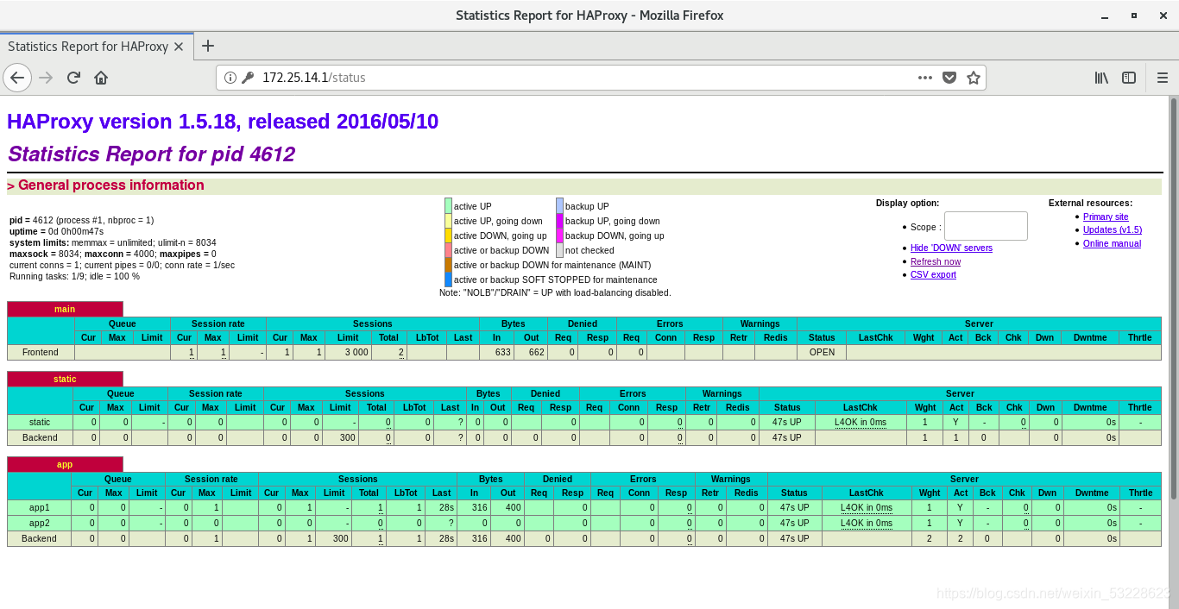Click the Forward navigation arrow
Viewport: 1179px width, 609px height.
[x=46, y=78]
